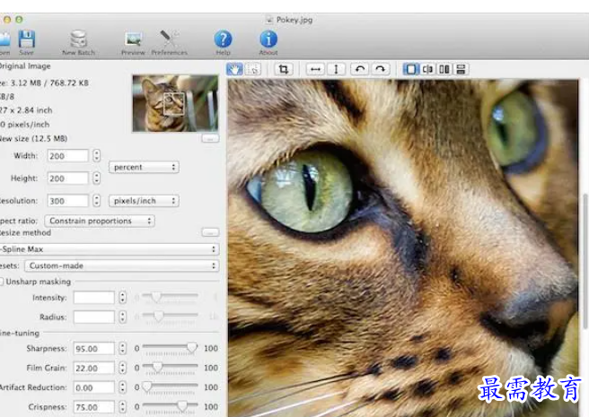Click the Artifact Reduction slider handle
This screenshot has width=589, height=417.
tap(147, 387)
